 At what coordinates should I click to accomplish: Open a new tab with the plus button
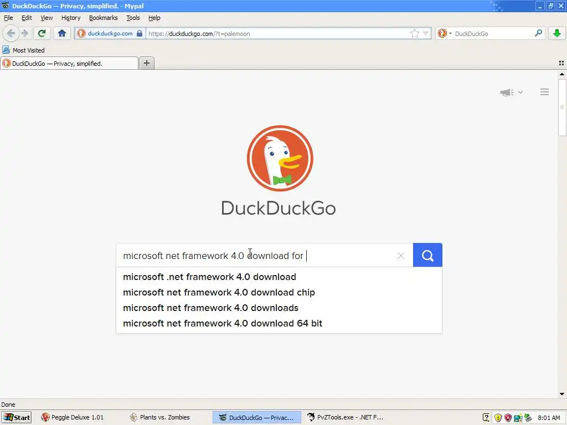146,63
